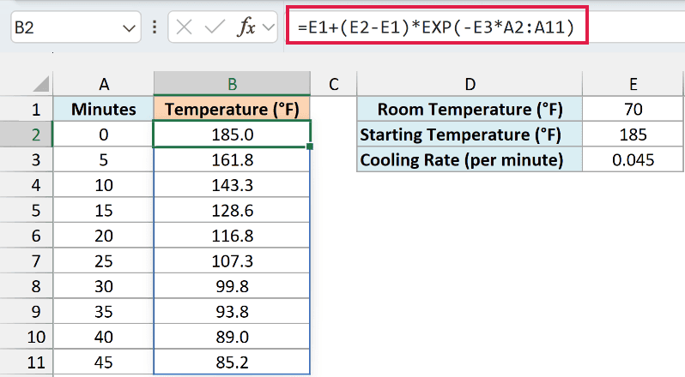Click the Cancel (X) formula icon
Viewport: 685px width, 377px height.
(184, 27)
